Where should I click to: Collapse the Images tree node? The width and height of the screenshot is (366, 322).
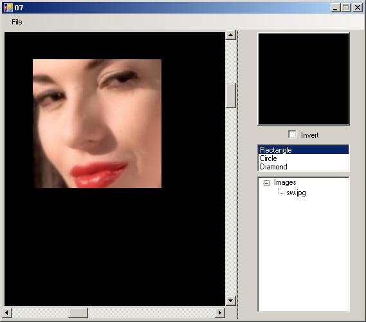tap(266, 183)
